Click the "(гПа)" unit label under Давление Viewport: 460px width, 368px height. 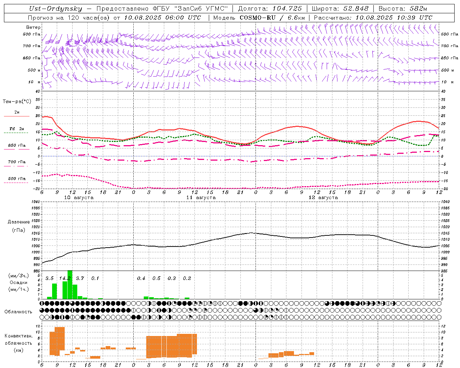click(18, 230)
